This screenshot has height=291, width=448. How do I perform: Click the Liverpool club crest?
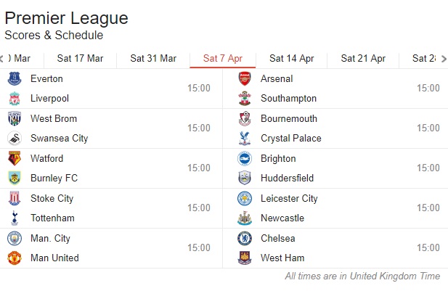click(15, 99)
